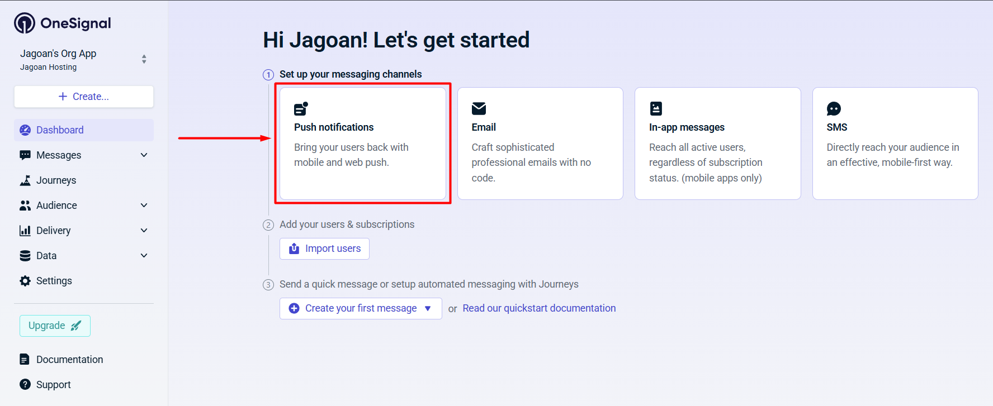Click the upload icon in Import users

(294, 249)
